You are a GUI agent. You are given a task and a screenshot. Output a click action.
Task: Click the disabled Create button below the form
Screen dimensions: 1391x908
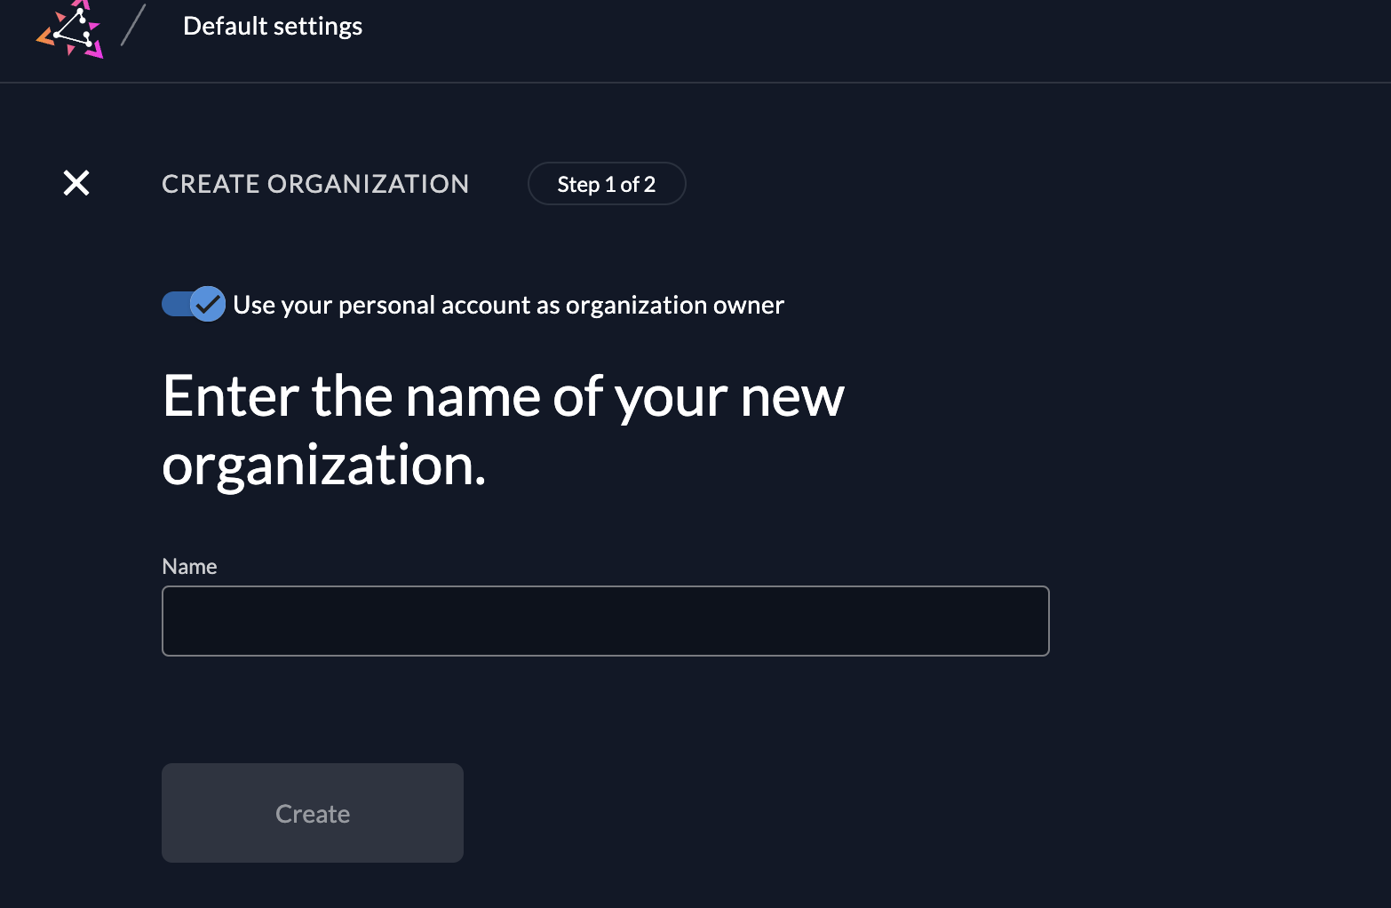coord(312,812)
